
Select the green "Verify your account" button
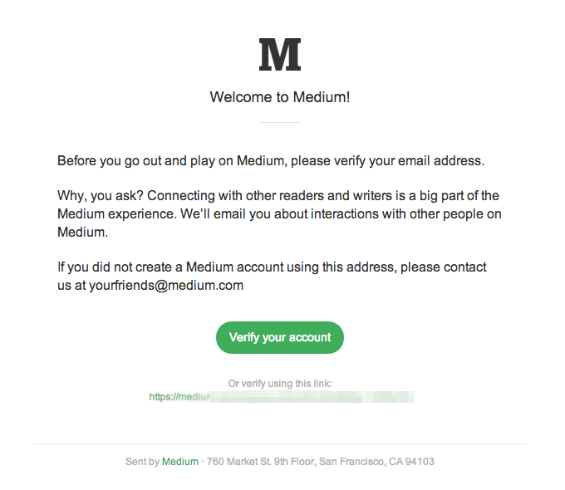280,337
